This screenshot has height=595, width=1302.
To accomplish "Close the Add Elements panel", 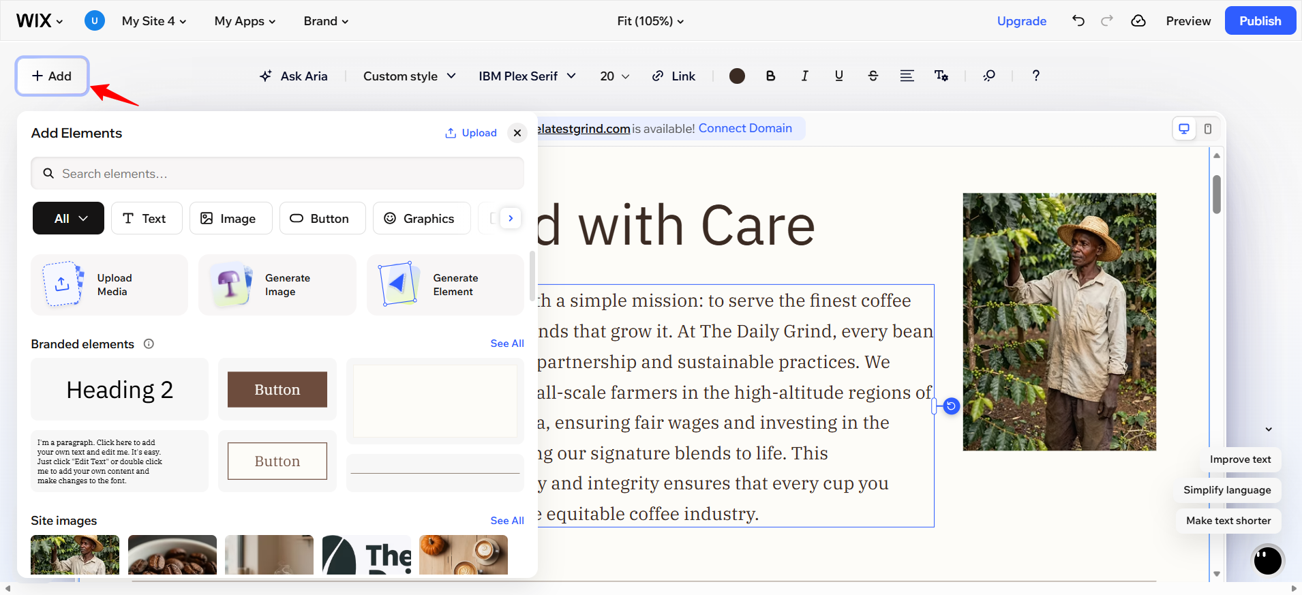I will pyautogui.click(x=517, y=133).
